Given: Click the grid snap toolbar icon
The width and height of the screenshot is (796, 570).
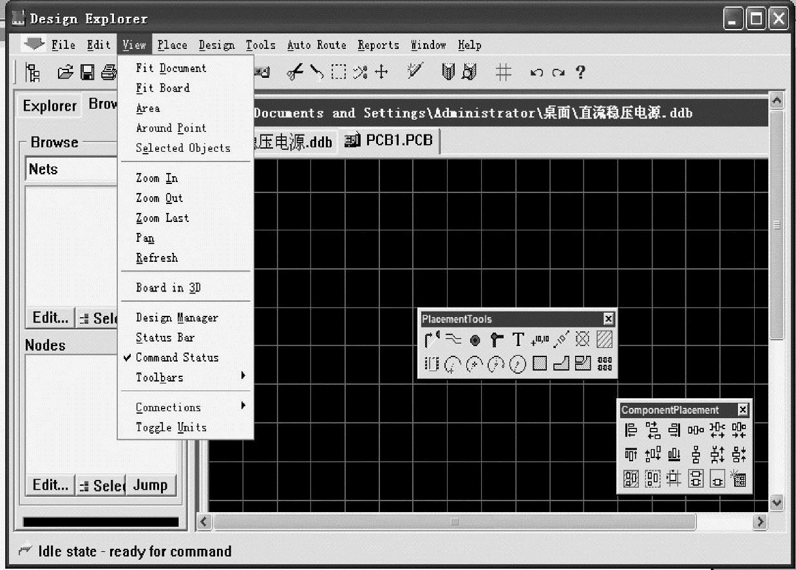Looking at the screenshot, I should coord(503,73).
